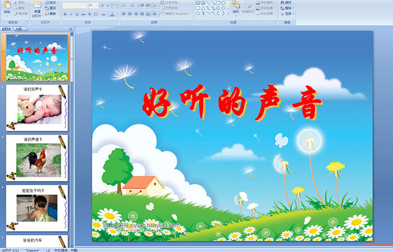This screenshot has width=393, height=252.
Task: Reset the slide layout (重设)
Action: pyautogui.click(x=51, y=8)
